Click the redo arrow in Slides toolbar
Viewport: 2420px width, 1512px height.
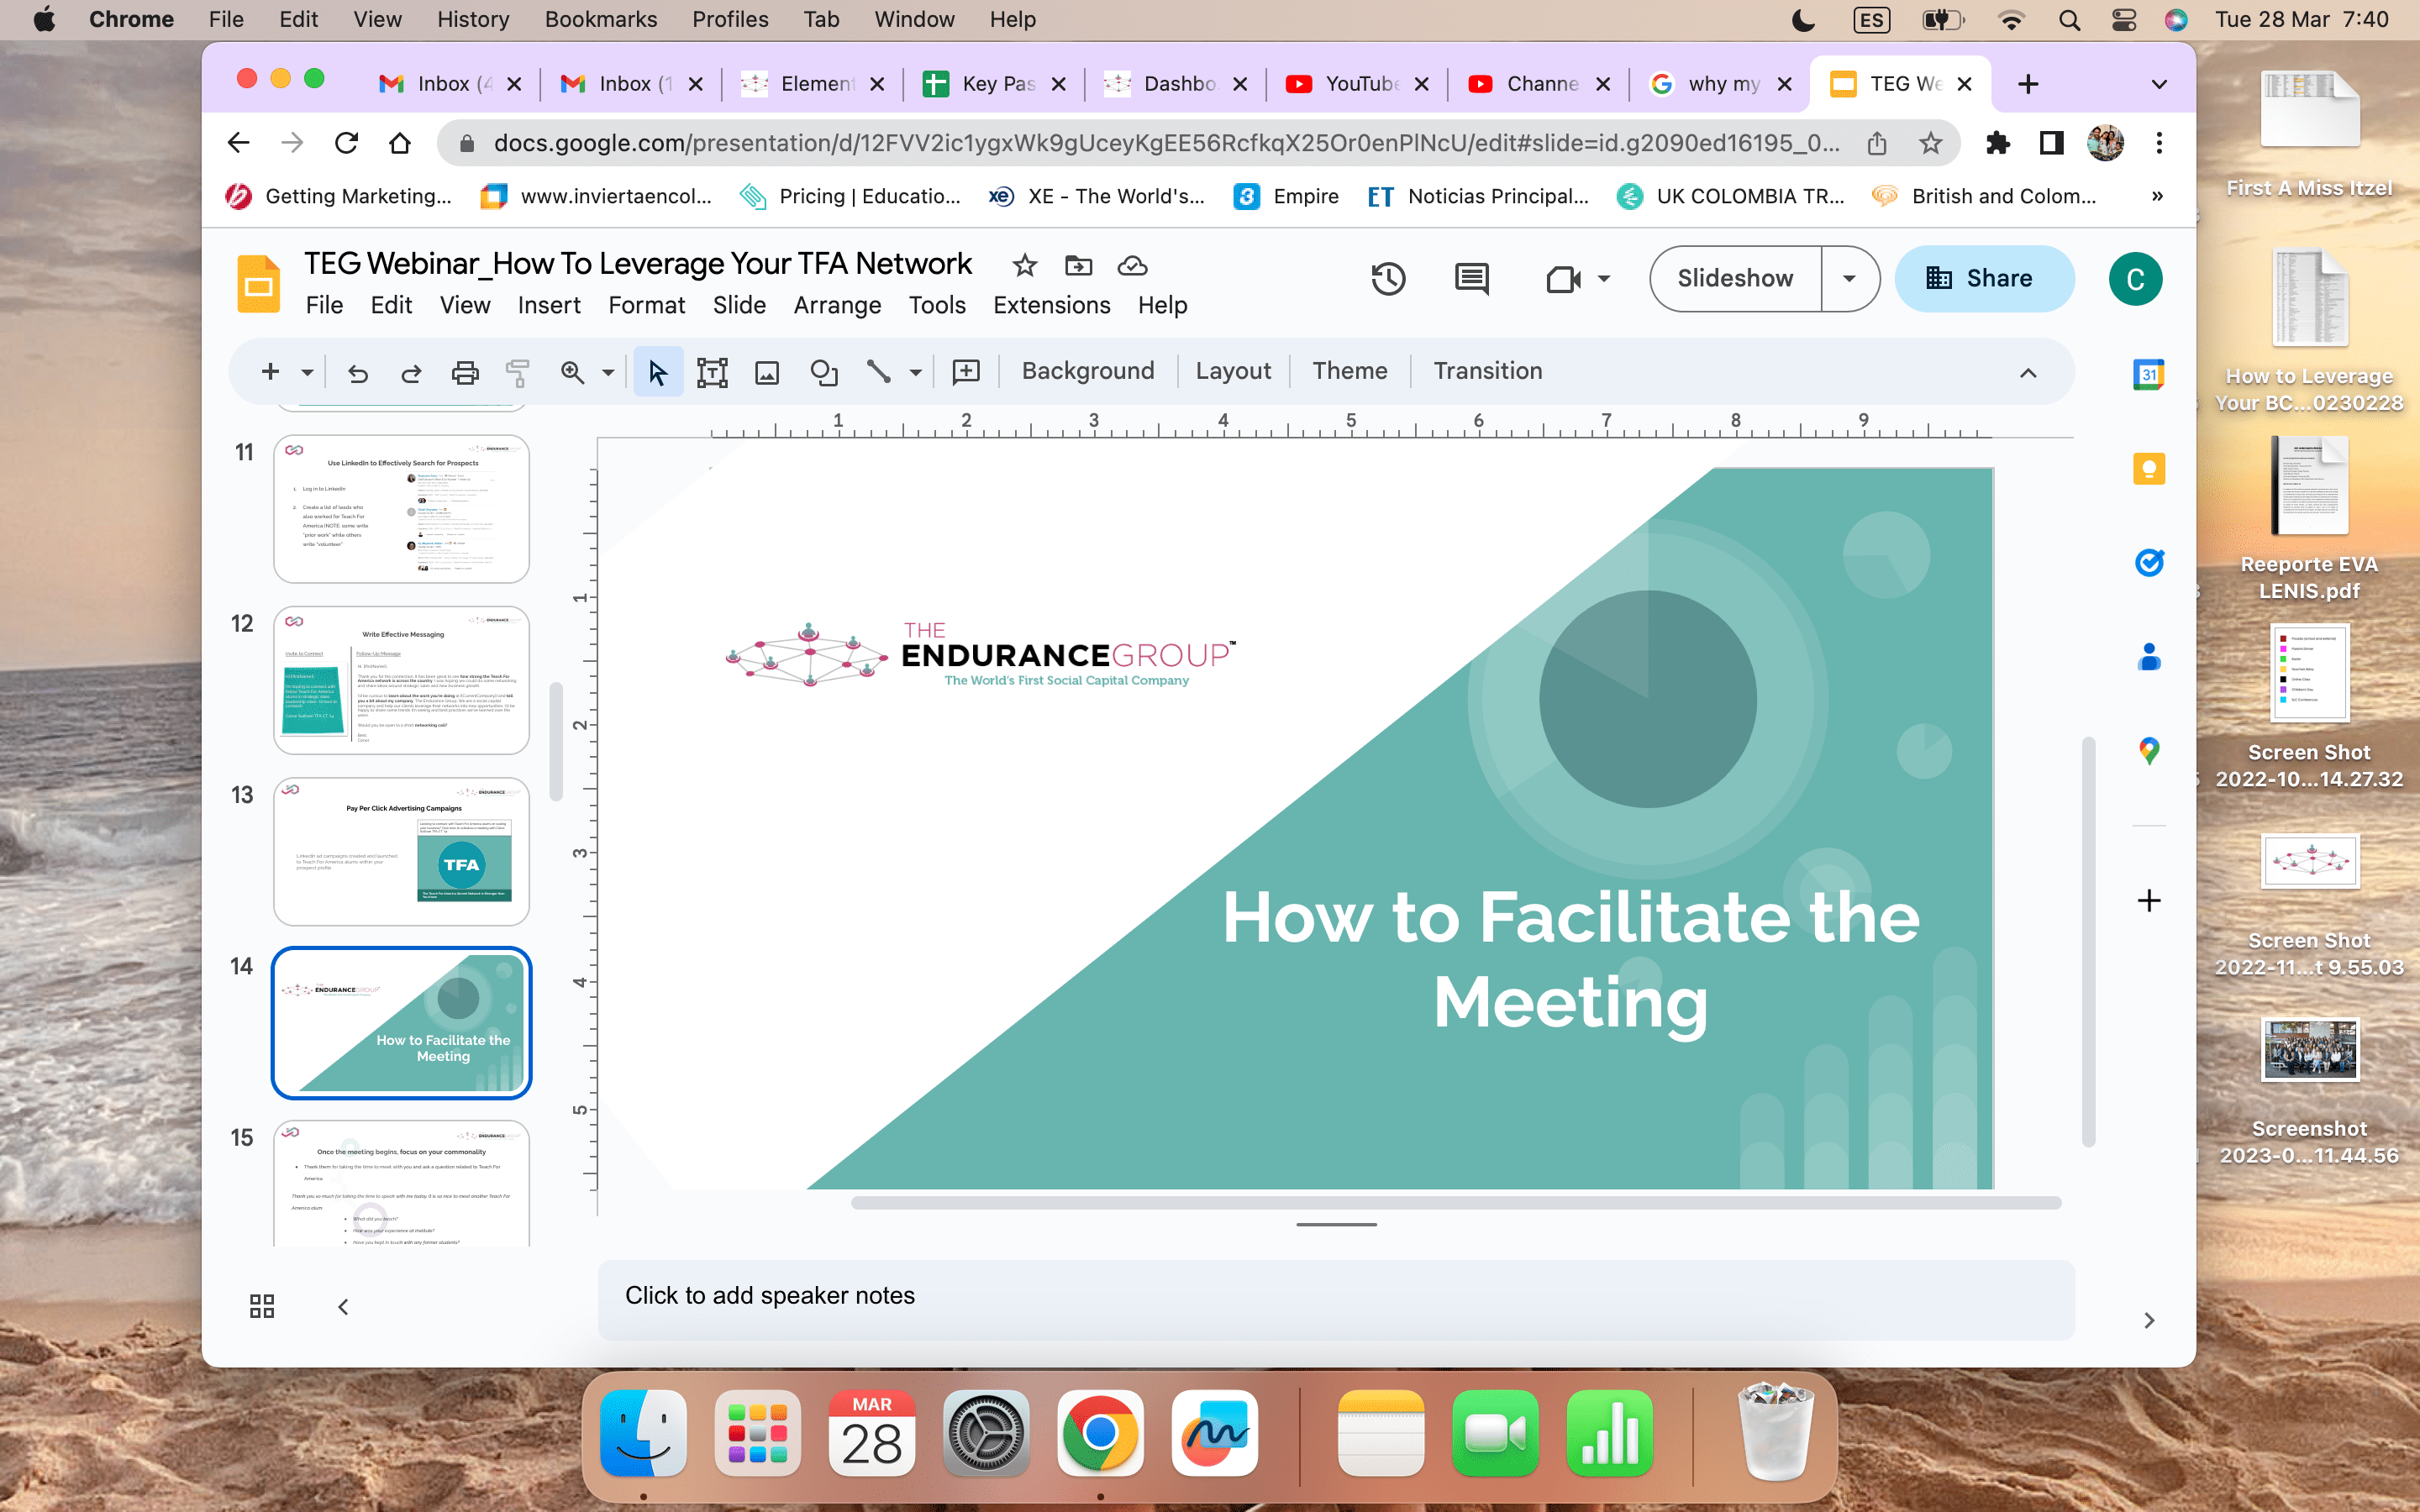click(411, 372)
